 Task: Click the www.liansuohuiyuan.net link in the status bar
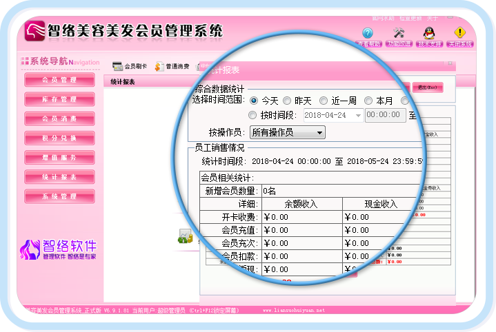(294, 310)
